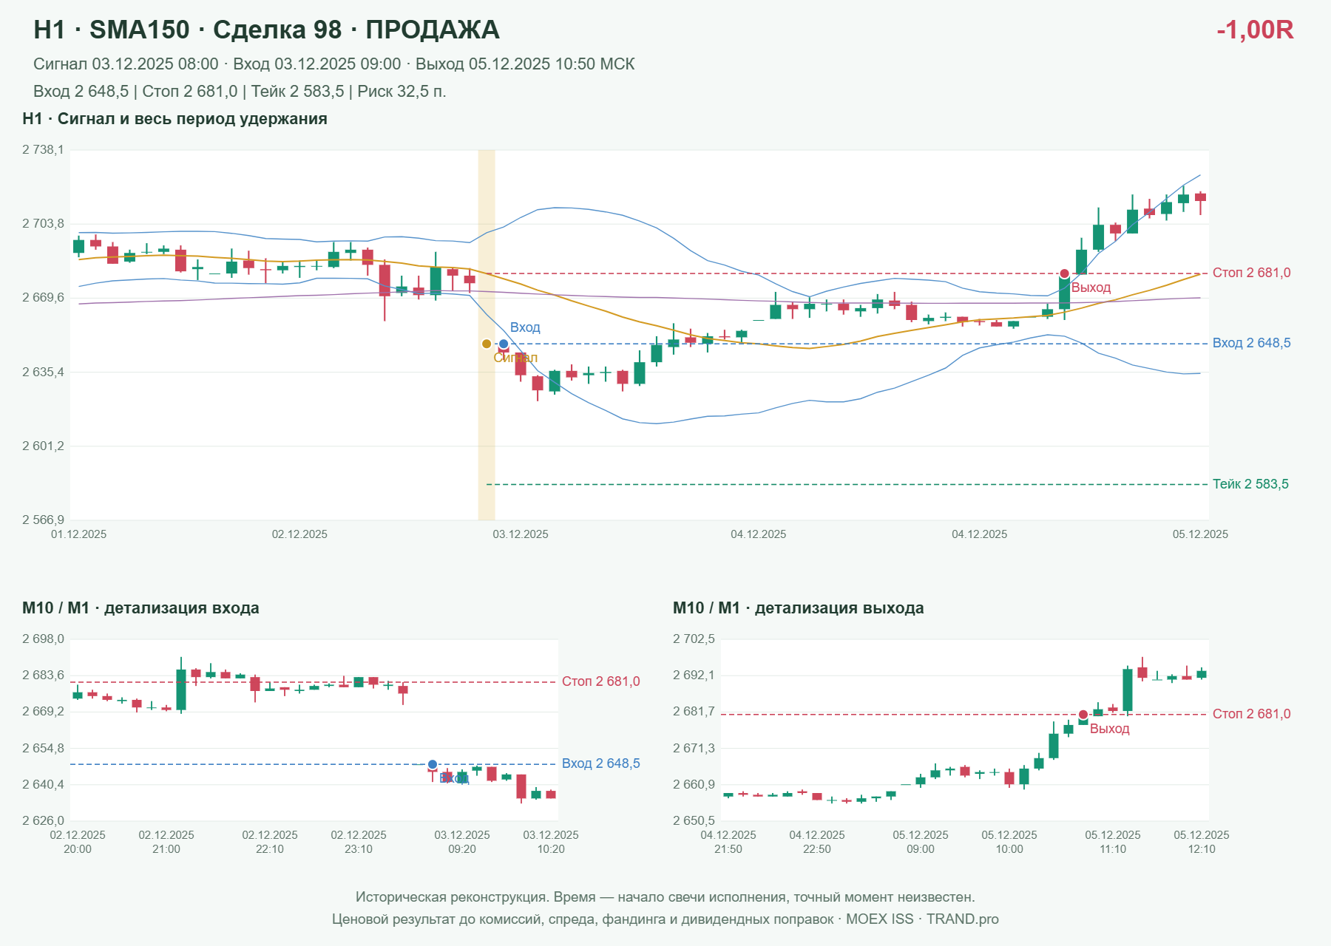This screenshot has width=1331, height=946.
Task: Click the 2 702,5 axis label in the exit detail chart
Action: [694, 639]
